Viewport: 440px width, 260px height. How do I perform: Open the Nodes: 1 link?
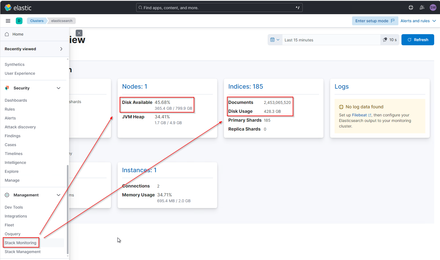click(x=135, y=86)
